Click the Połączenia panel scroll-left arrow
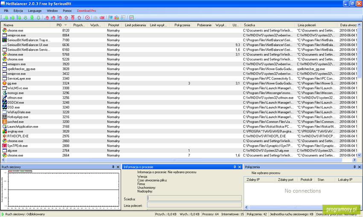The width and height of the screenshot is (363, 217). point(246,207)
